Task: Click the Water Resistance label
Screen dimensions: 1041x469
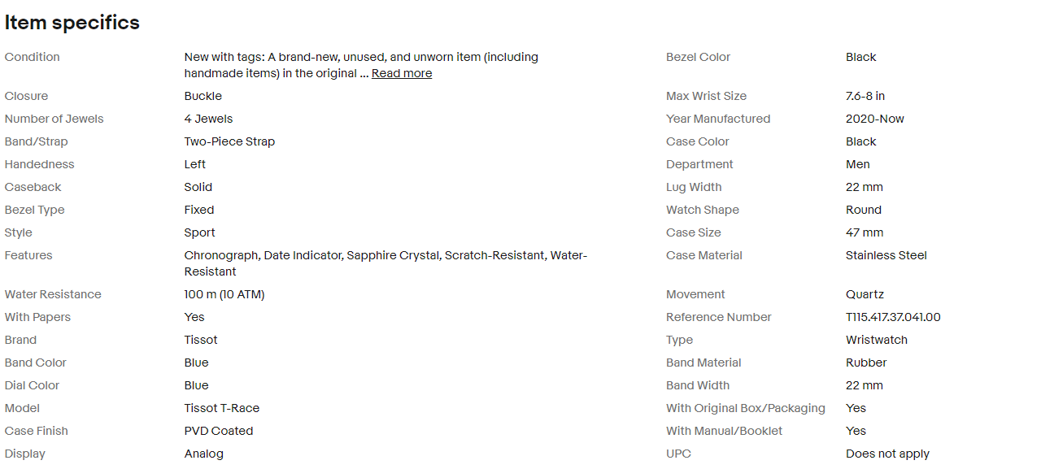Action: click(53, 294)
